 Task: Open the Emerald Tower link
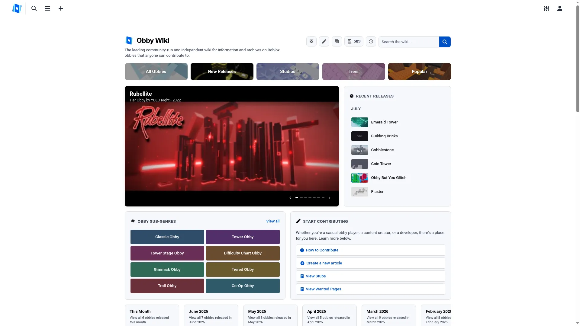coord(384,122)
